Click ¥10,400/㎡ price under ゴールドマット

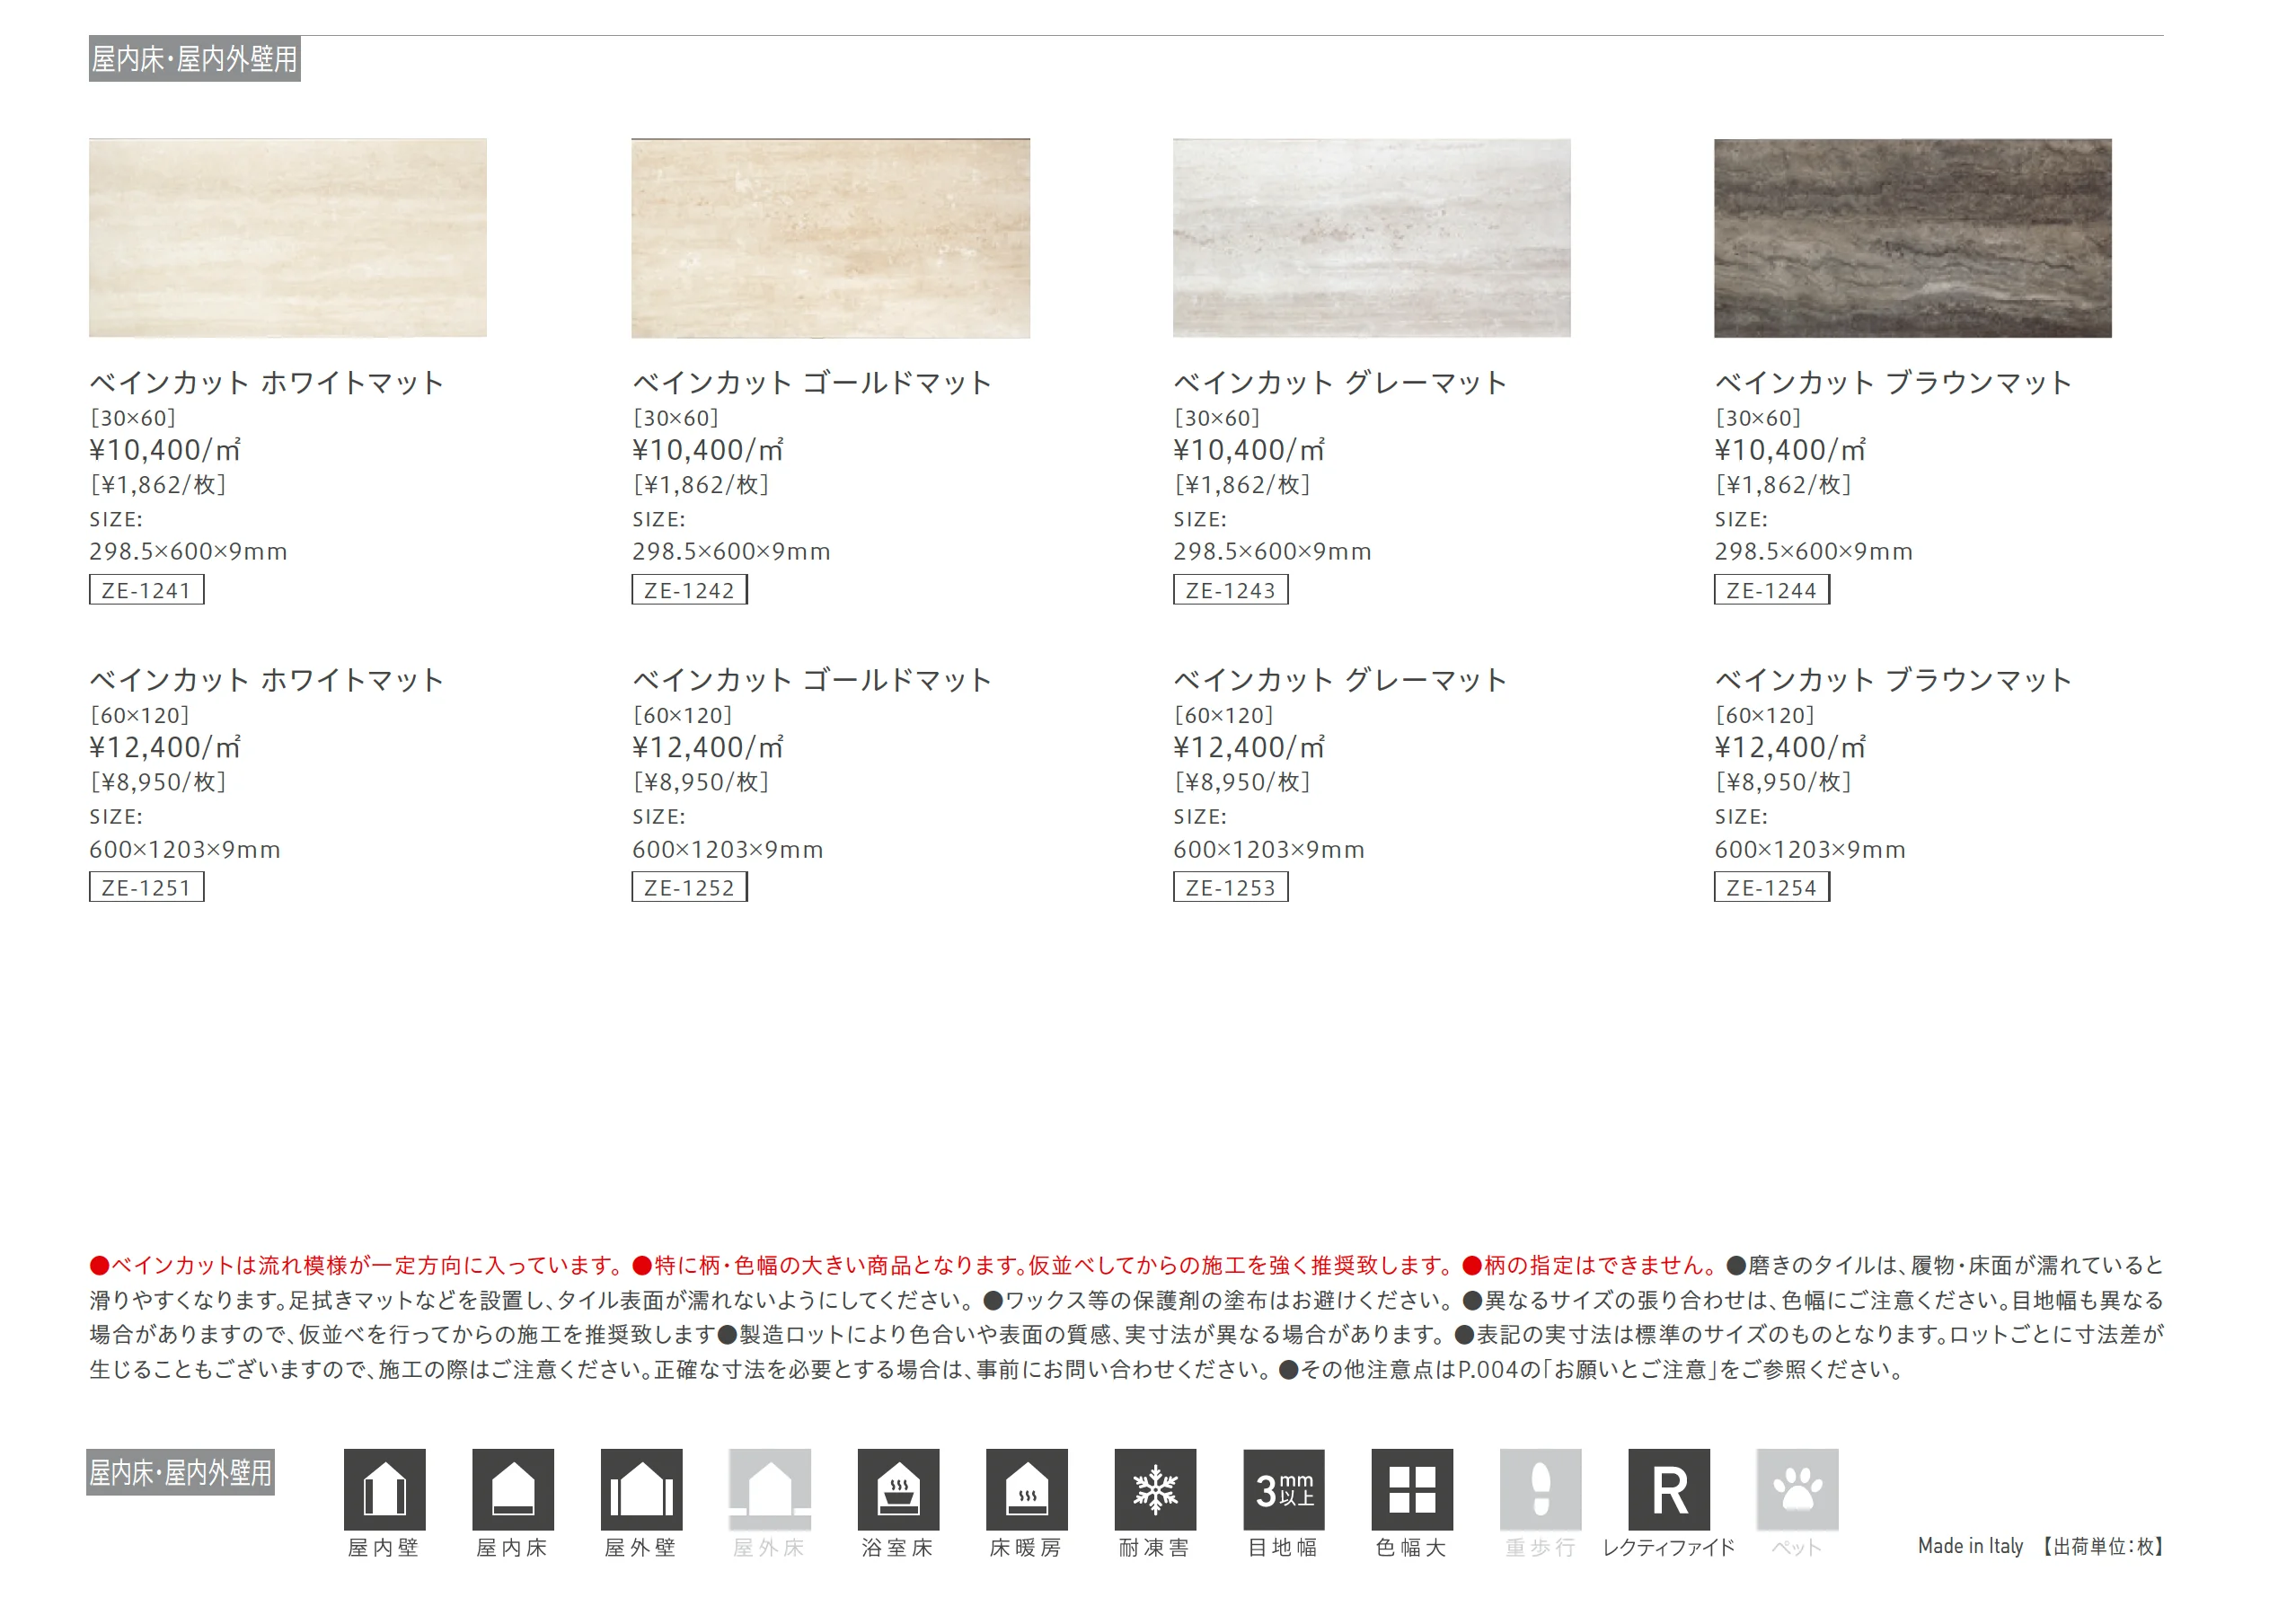pyautogui.click(x=708, y=450)
